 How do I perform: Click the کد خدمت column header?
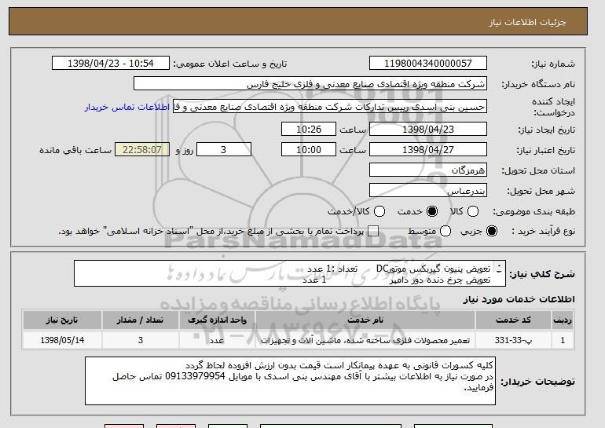[x=513, y=320]
